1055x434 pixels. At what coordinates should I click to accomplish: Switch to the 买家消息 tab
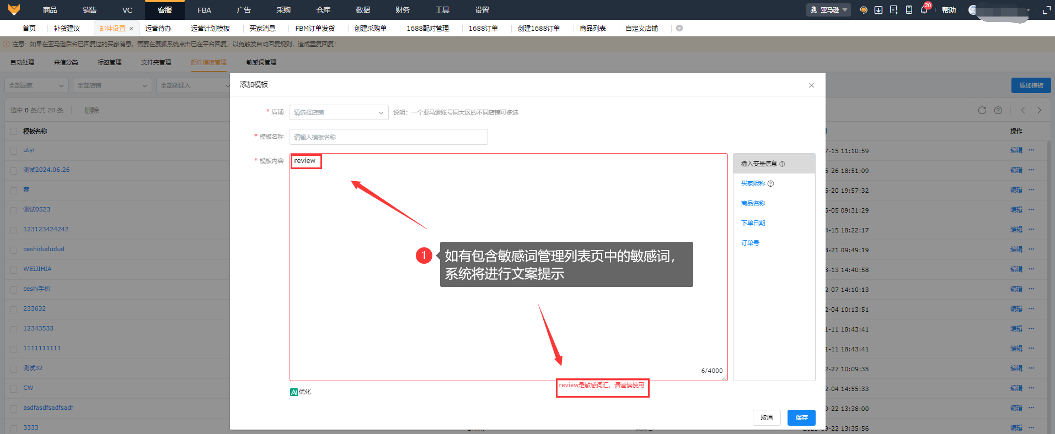262,29
